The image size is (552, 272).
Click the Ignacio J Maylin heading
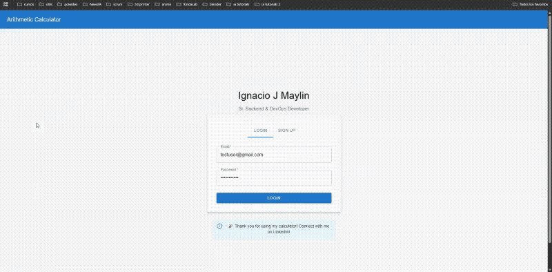(274, 95)
